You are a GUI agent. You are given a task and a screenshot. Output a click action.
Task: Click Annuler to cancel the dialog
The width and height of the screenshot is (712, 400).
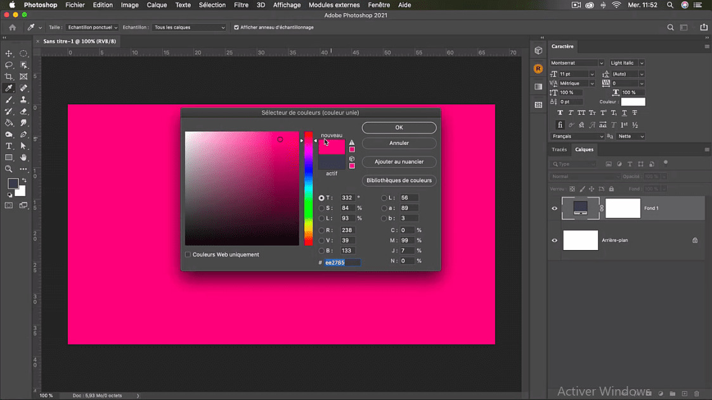(399, 143)
